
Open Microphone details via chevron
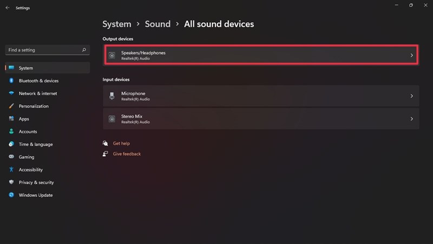tap(411, 96)
